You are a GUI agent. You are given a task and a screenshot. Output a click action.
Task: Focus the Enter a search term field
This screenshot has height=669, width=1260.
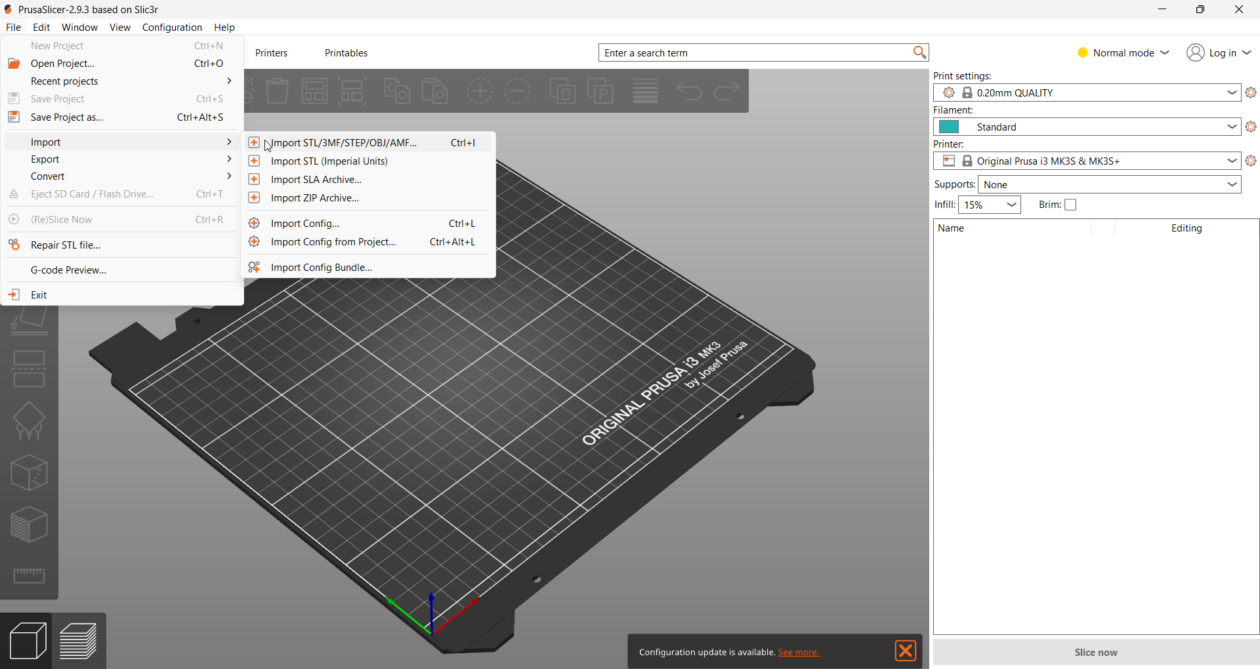point(755,52)
